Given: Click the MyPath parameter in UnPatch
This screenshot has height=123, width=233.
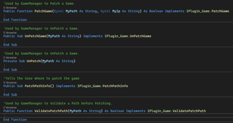Looking at the screenshot, I should [48, 61].
